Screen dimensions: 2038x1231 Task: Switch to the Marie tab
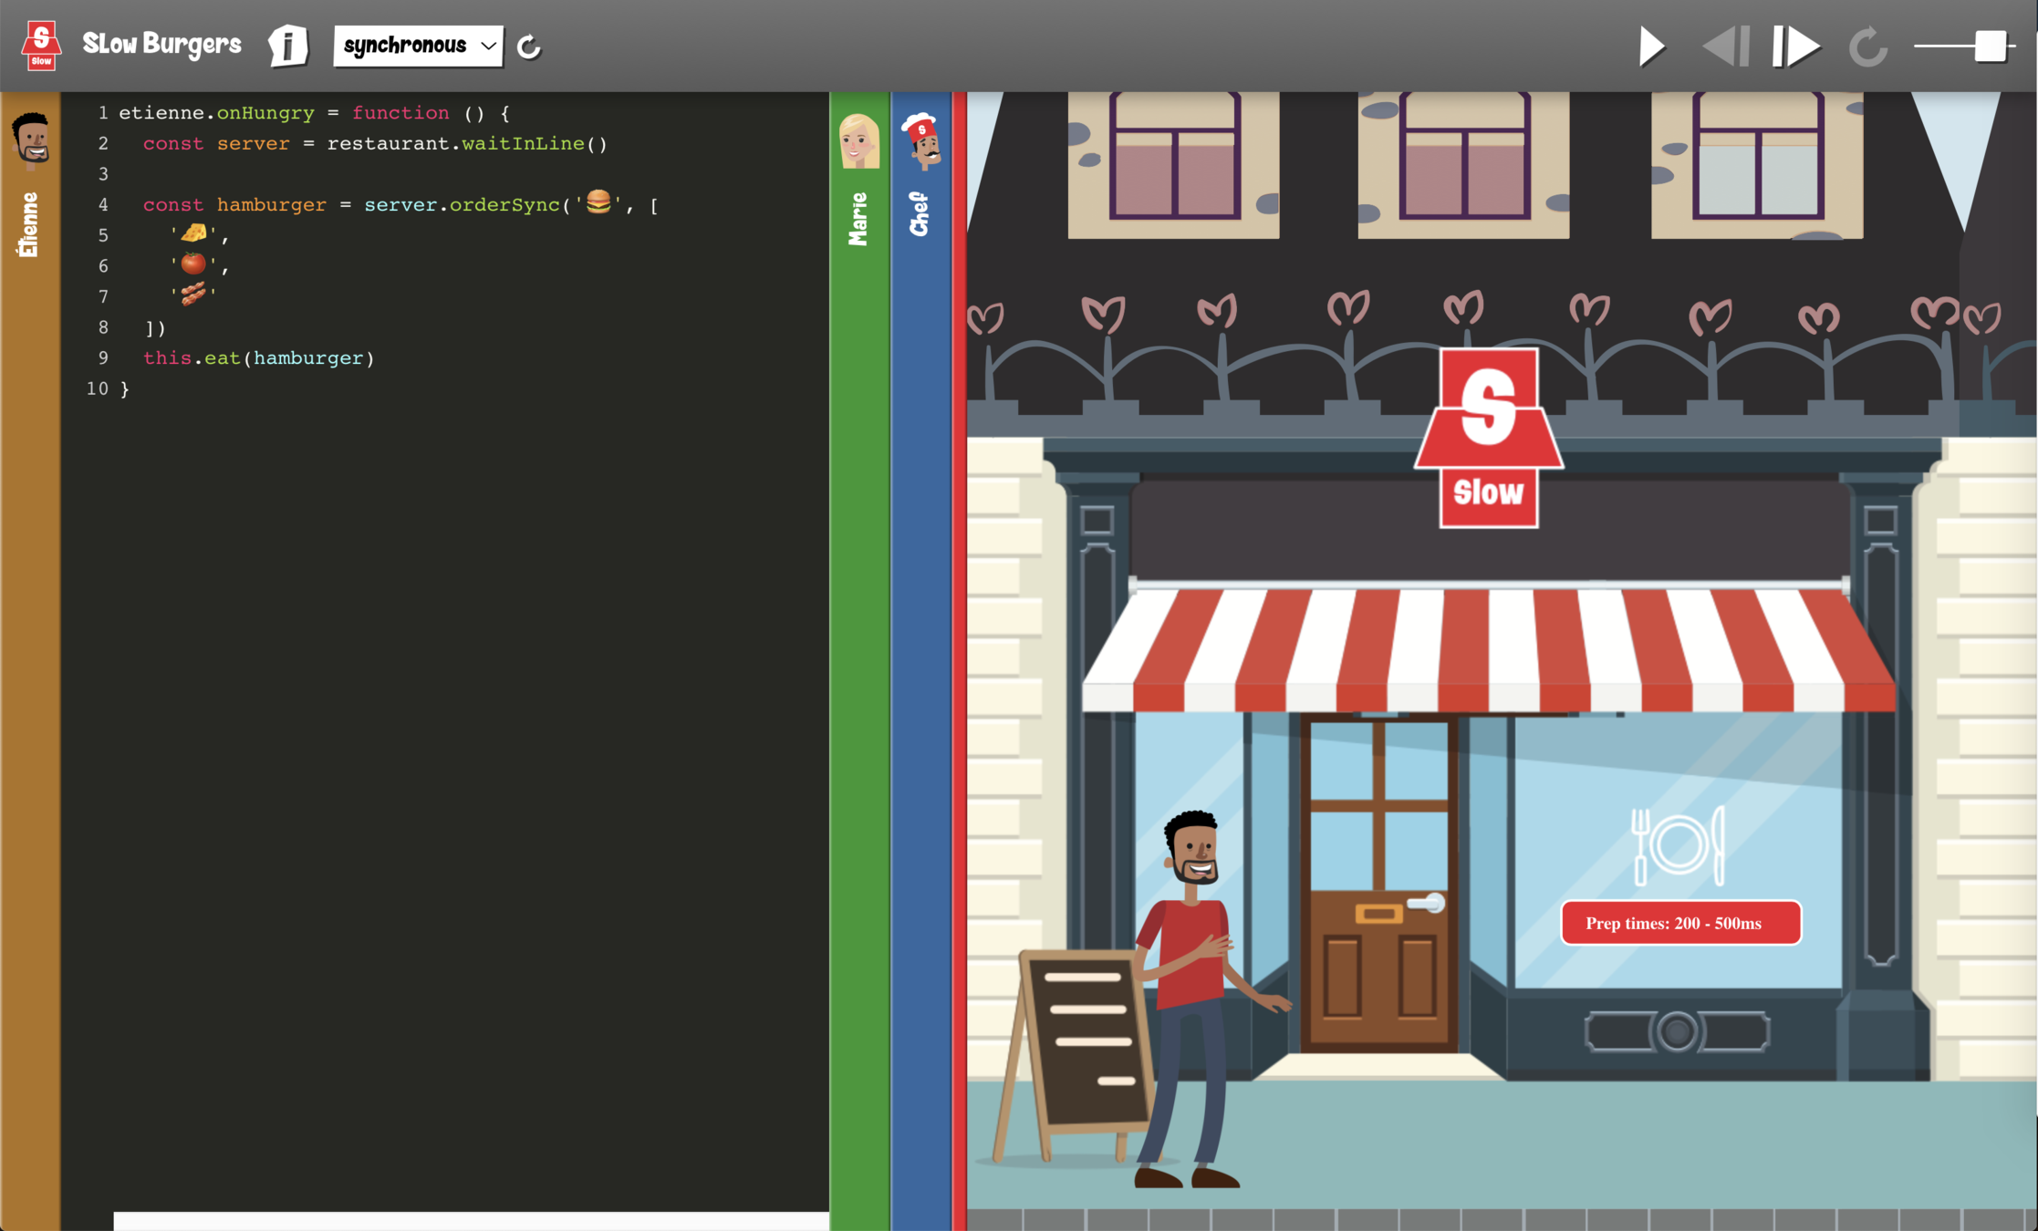click(858, 219)
